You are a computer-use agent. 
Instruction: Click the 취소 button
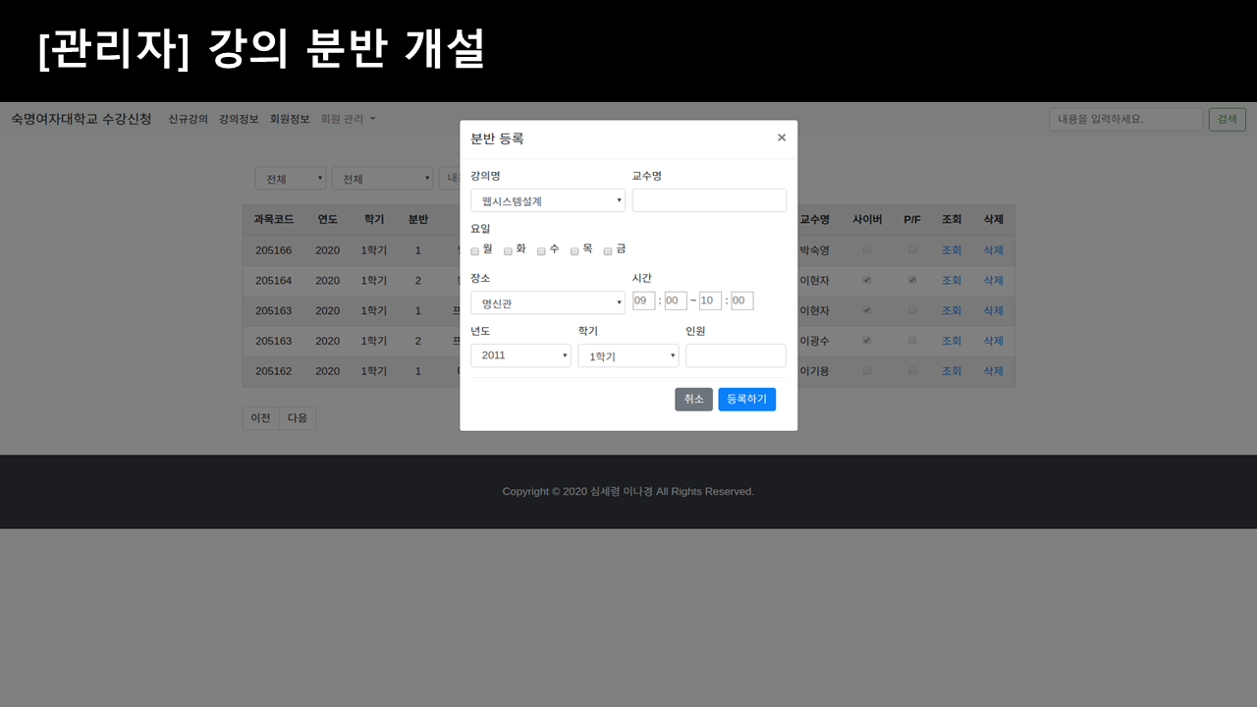pos(693,399)
